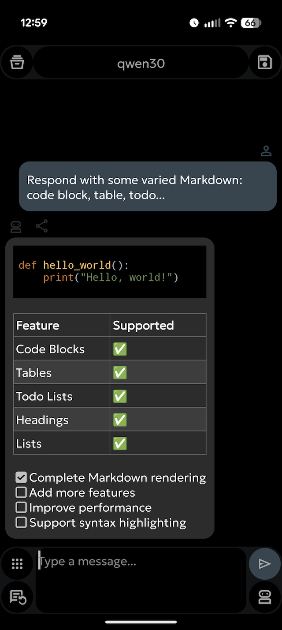Screen dimensions: 282x630
Task: Uncheck Complete Markdown rendering checkbox
Action: tap(21, 477)
